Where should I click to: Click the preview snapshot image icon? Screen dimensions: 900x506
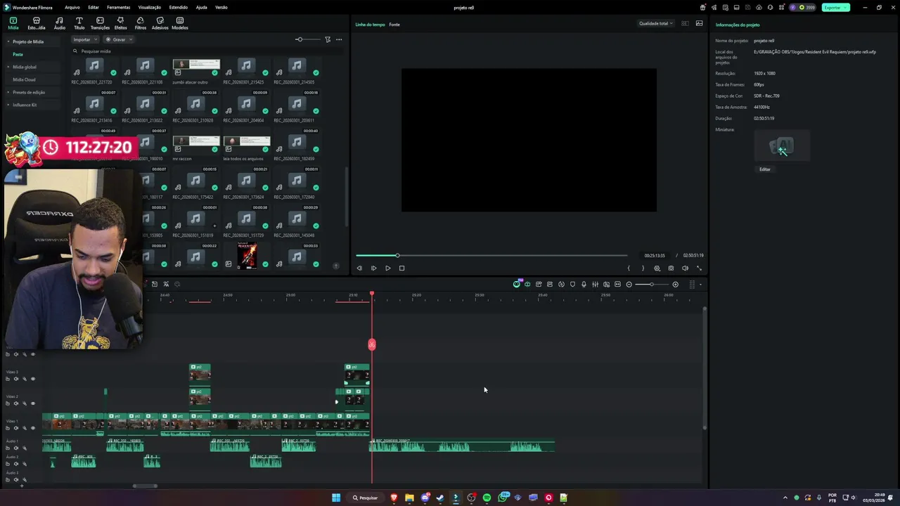click(x=699, y=23)
